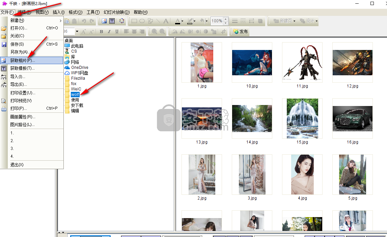The width and height of the screenshot is (387, 237).
Task: Click the line color pen button
Action: coord(190,21)
